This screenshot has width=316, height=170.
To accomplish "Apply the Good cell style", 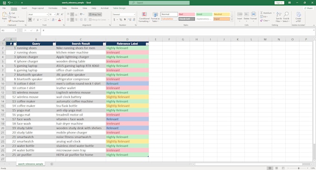I will (x=204, y=14).
